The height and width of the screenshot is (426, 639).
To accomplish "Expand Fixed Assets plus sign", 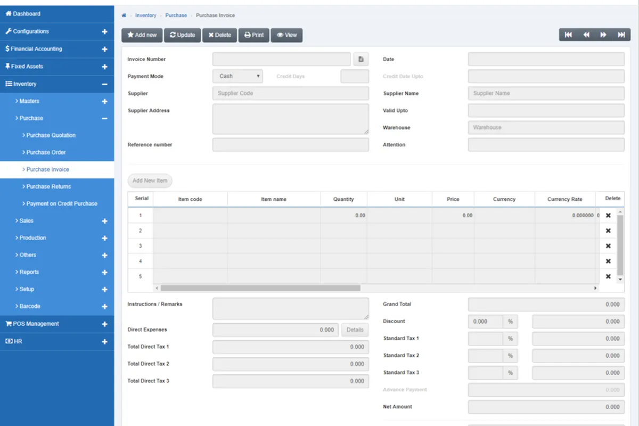I will coord(104,67).
